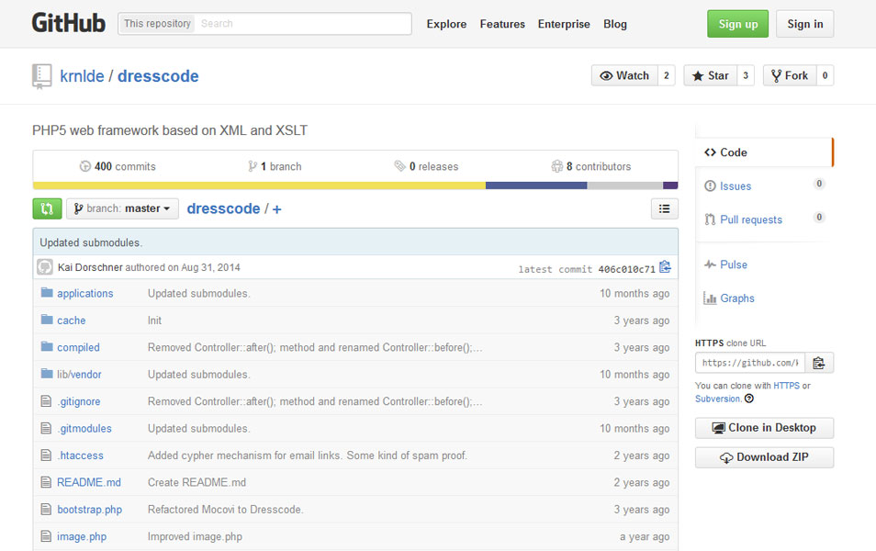Select the HTTPS clone URL field
876x551 pixels.
tap(750, 363)
